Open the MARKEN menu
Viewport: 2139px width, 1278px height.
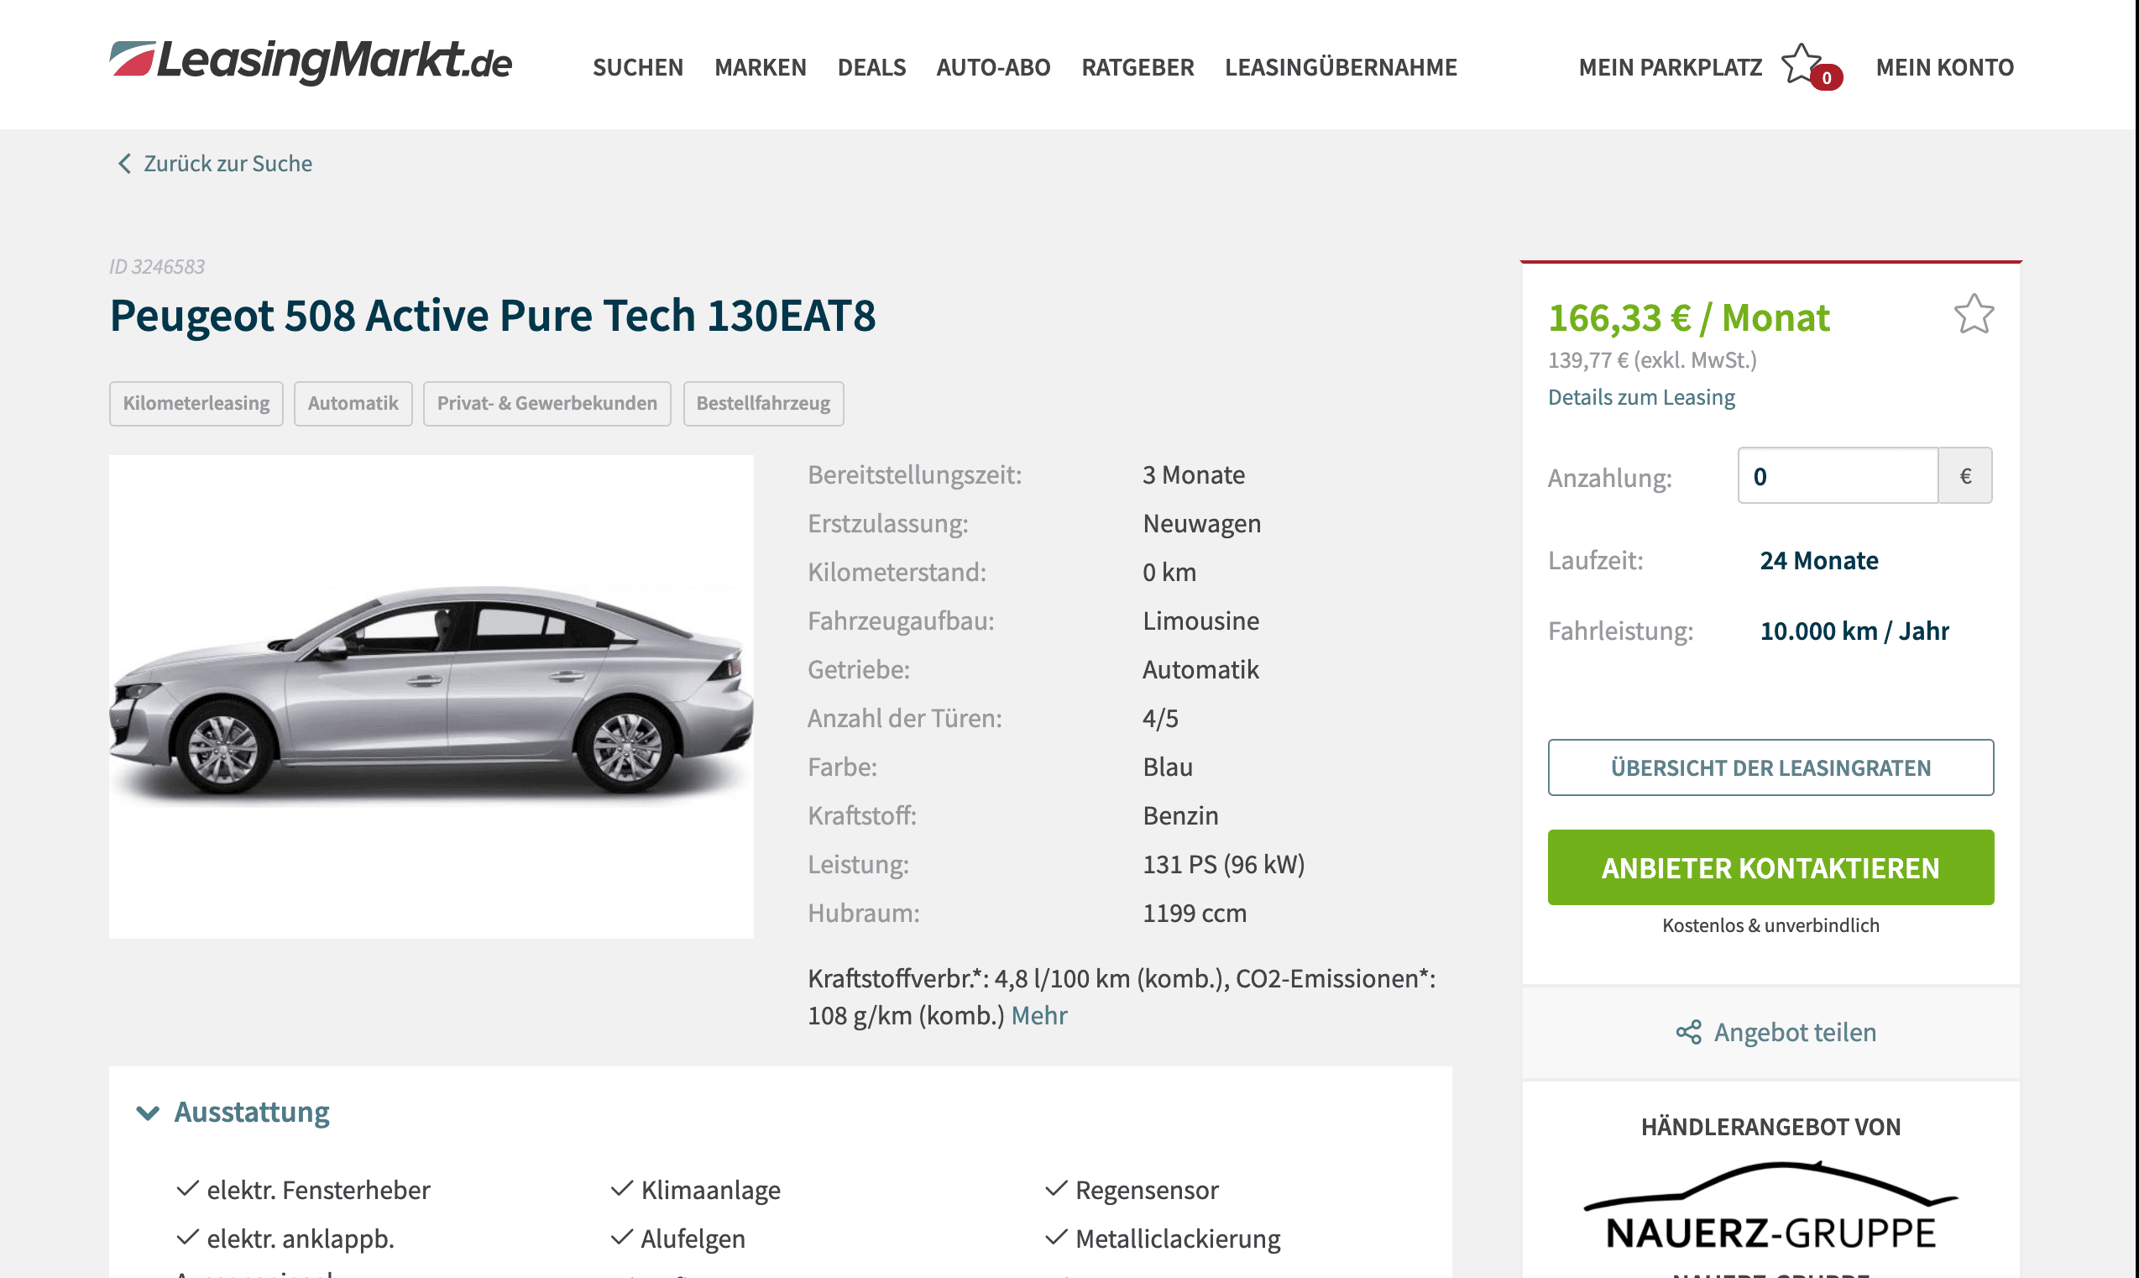(x=760, y=67)
